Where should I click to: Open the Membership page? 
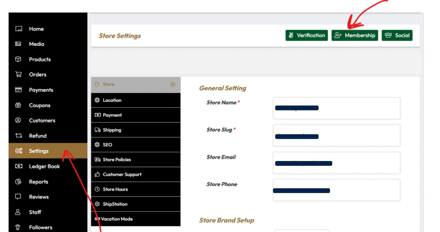click(354, 35)
